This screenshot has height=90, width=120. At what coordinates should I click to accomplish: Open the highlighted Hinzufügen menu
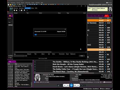coord(27,8)
